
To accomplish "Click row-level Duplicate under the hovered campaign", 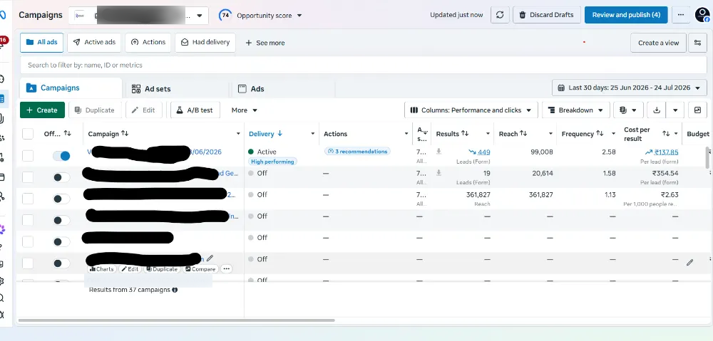I will click(161, 269).
